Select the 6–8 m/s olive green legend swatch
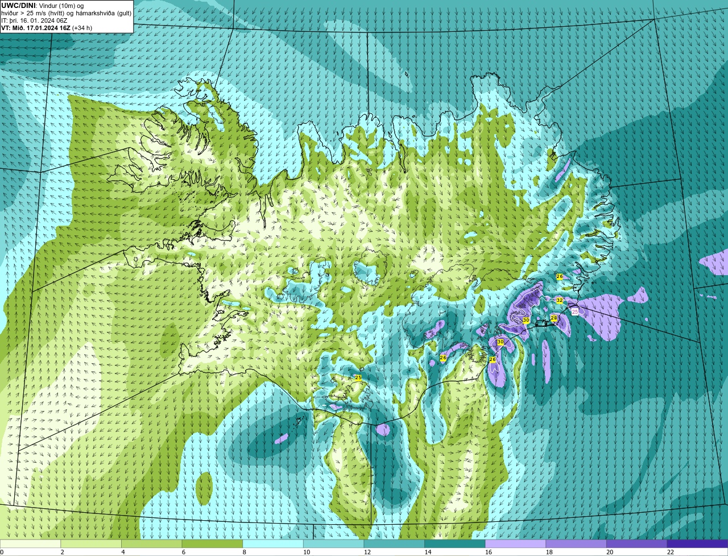728x556 pixels. [212, 543]
